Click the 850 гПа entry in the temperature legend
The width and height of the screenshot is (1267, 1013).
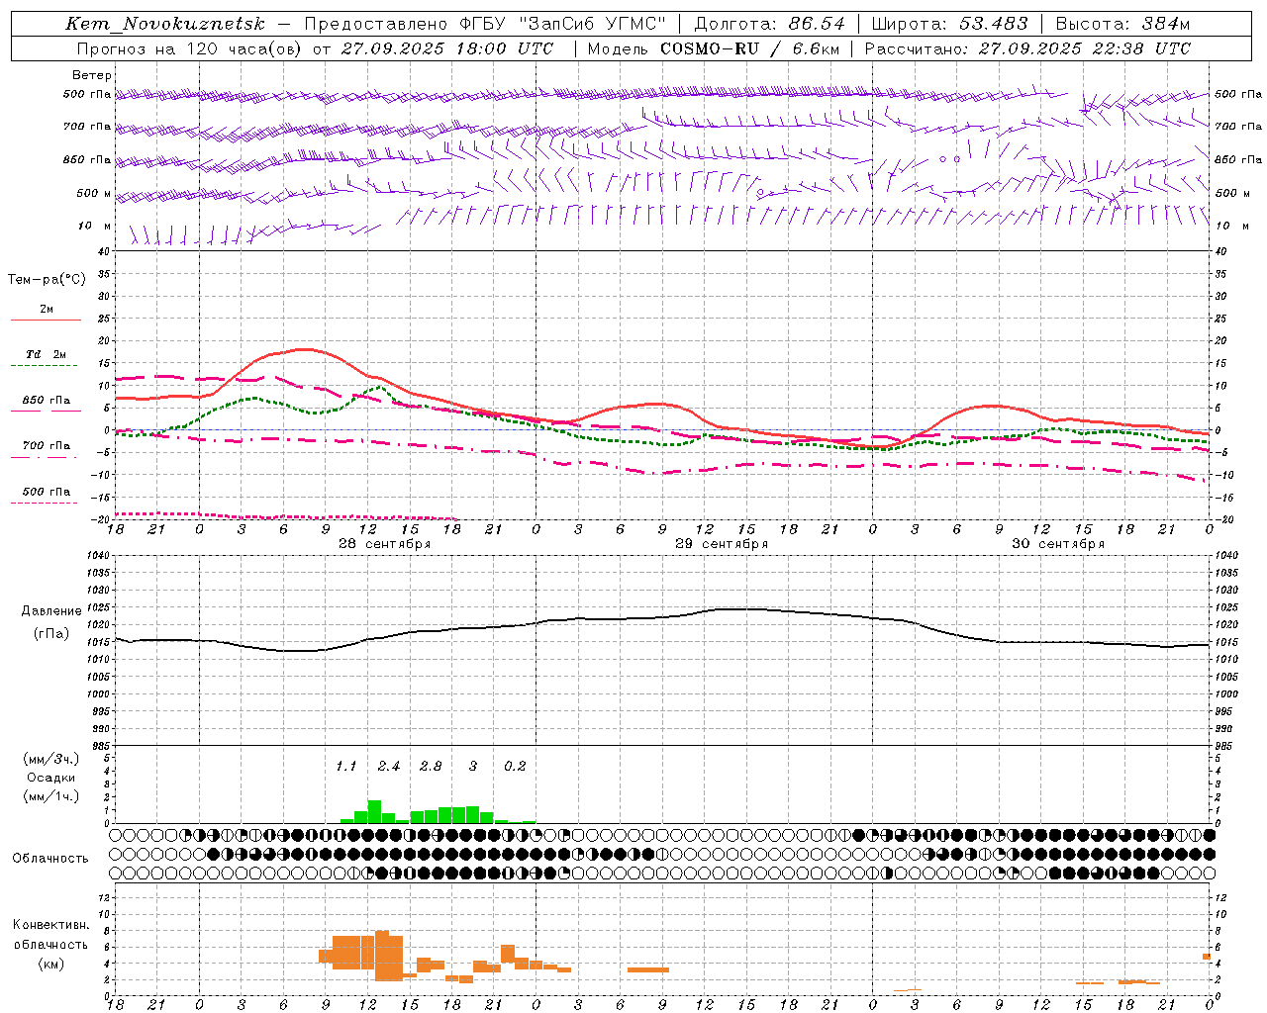click(x=47, y=401)
